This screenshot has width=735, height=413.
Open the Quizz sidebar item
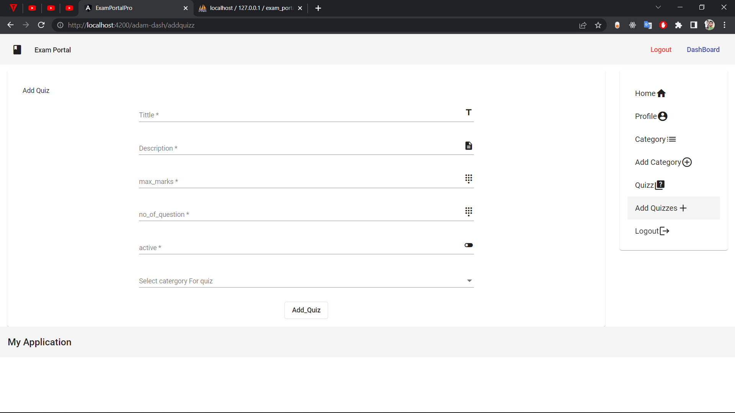[x=649, y=185]
